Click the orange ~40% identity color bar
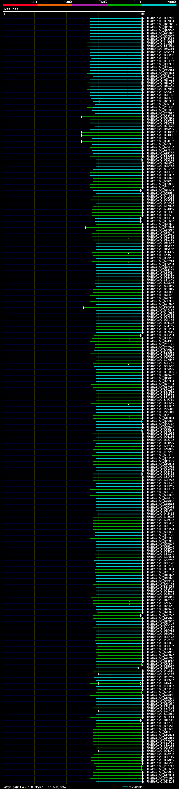 click(55, 5)
